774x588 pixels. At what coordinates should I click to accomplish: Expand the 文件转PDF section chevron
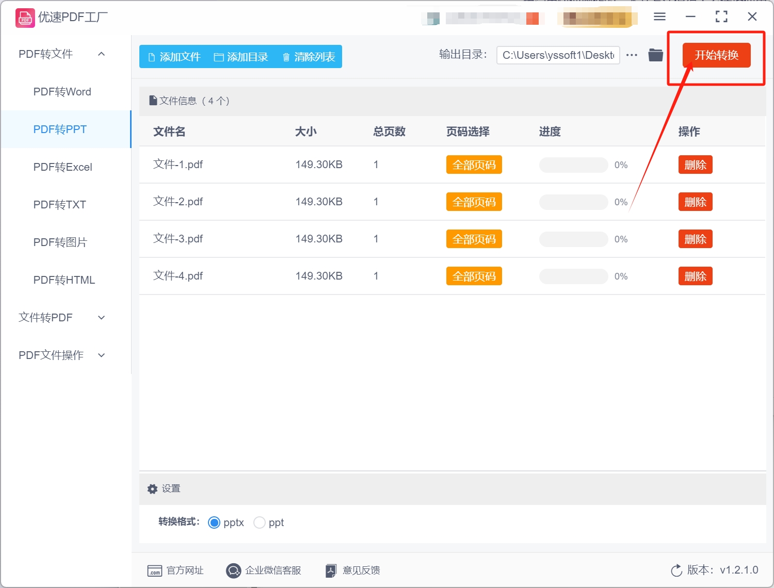coord(102,318)
